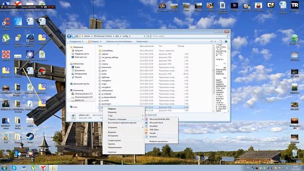Select Сеть in the navigation pane
The width and height of the screenshot is (304, 171).
coord(75,107)
